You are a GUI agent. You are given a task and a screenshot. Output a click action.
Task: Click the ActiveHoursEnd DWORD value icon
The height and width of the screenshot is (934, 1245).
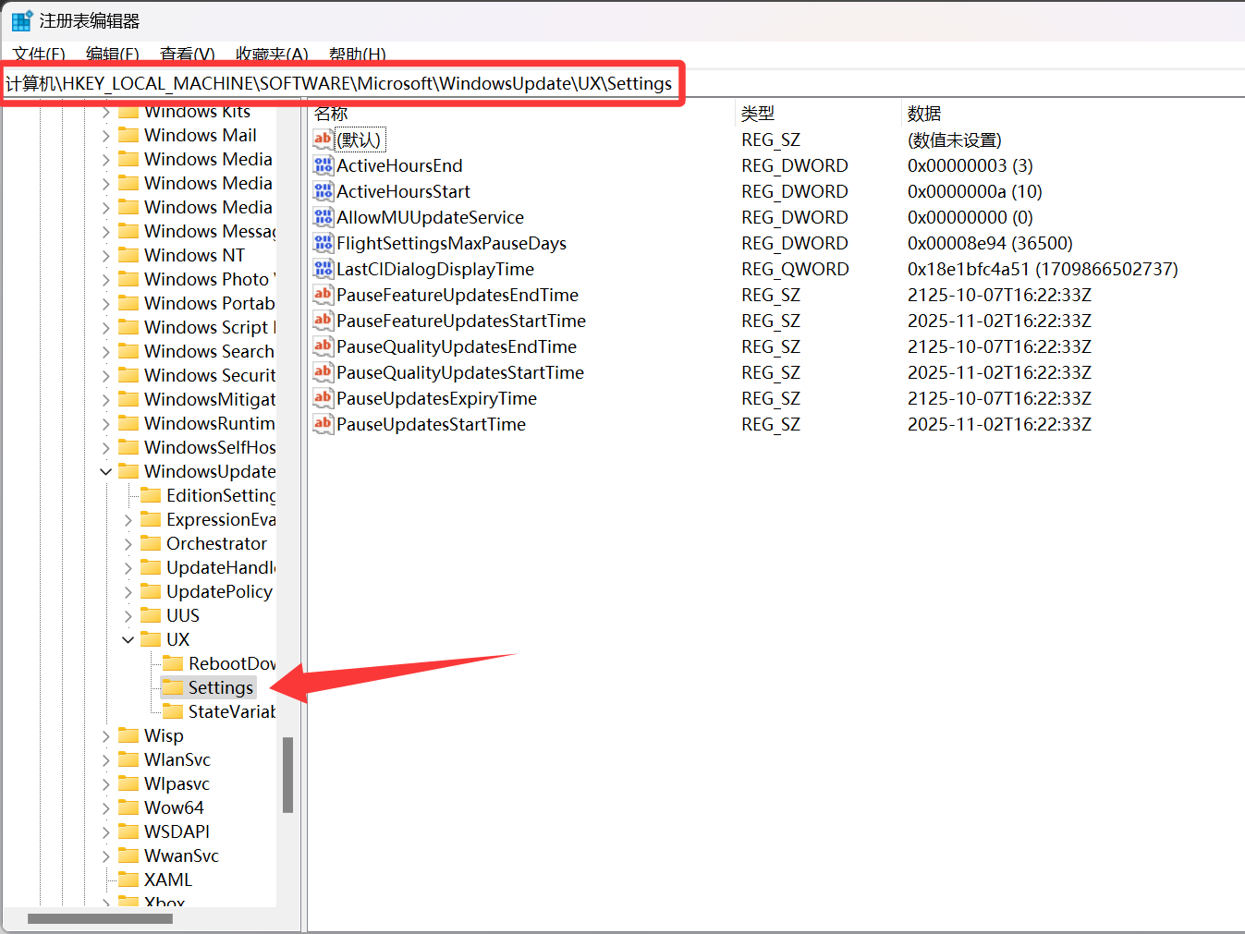323,165
